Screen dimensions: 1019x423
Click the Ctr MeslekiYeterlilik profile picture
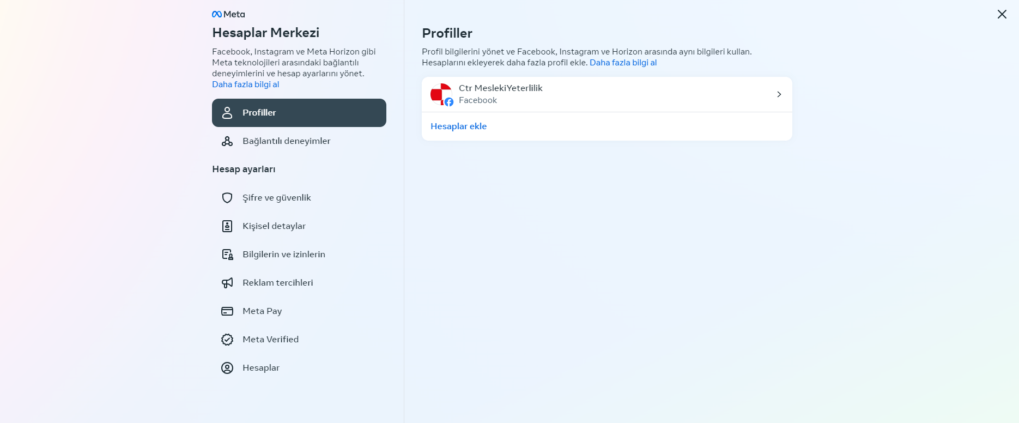pyautogui.click(x=441, y=94)
